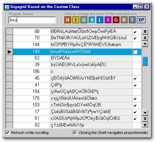Disable Clicking the Shaft navigates proportionally

pos(75,133)
